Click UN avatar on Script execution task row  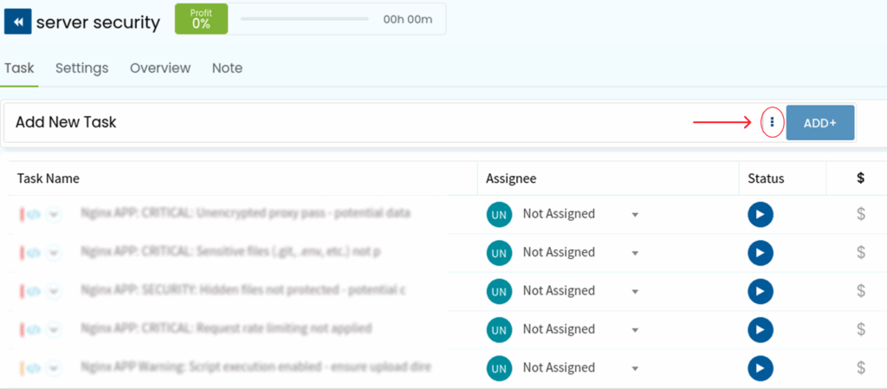point(498,367)
